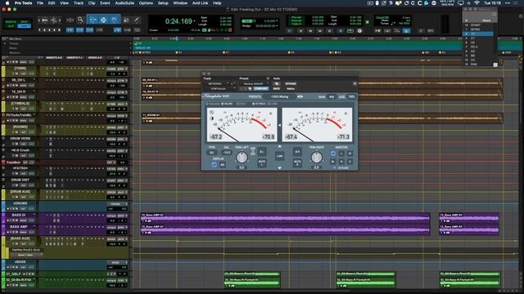Viewport: 524px width, 294px height.
Task: Select the Pencil tool
Action: click(x=137, y=20)
